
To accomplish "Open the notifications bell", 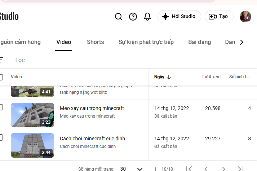I will pos(147,17).
